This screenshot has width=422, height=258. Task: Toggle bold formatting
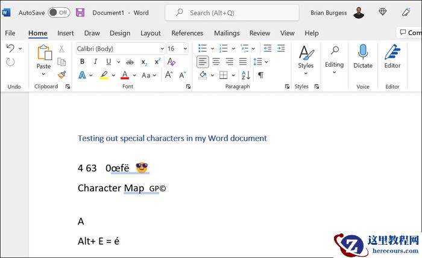(81, 61)
